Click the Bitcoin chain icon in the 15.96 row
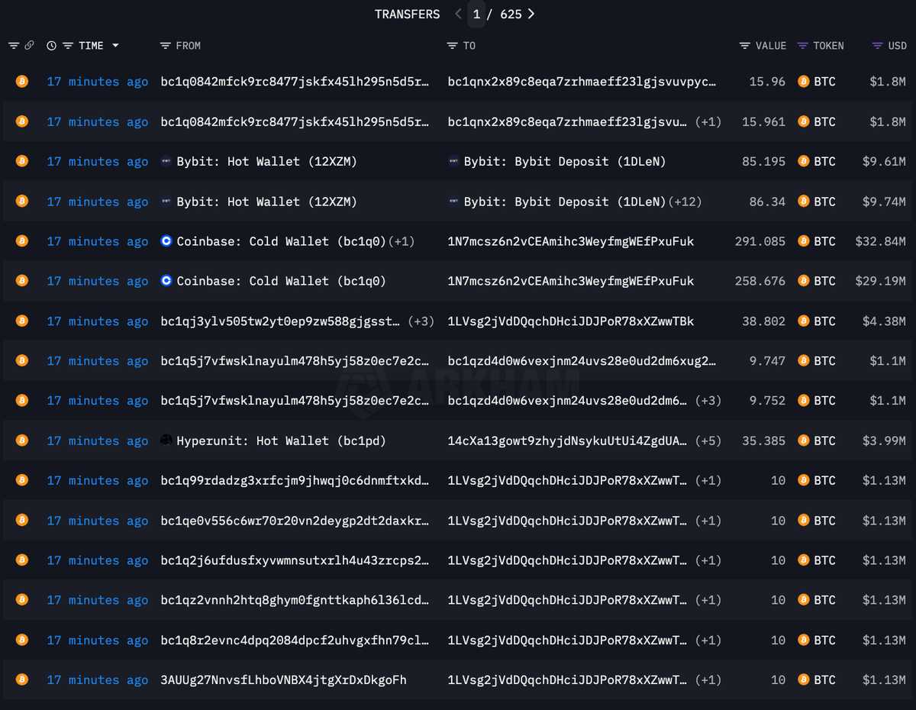Image resolution: width=916 pixels, height=710 pixels. tap(22, 81)
